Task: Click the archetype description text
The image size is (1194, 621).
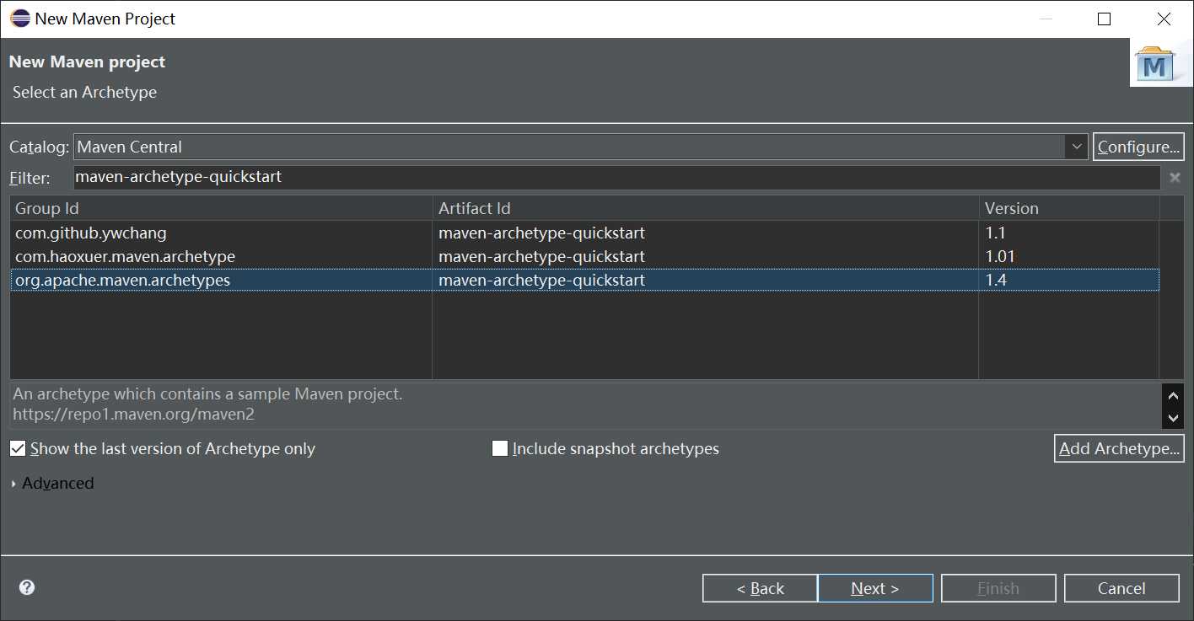Action: click(207, 393)
